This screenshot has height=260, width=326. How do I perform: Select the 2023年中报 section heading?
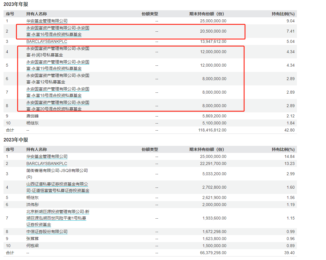coord(16,140)
